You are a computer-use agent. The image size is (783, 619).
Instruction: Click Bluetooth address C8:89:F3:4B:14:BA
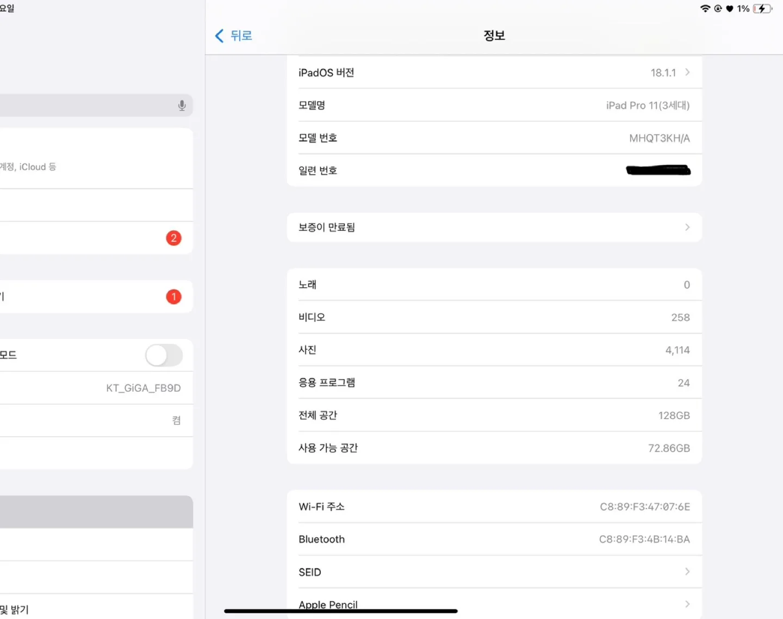pos(644,540)
